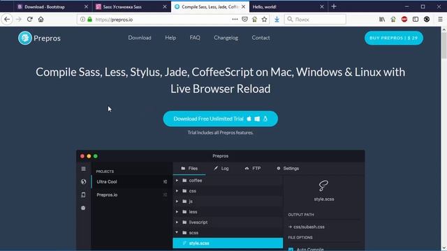The height and width of the screenshot is (251, 447).
Task: Click the css/subash.css output path
Action: coord(309,227)
